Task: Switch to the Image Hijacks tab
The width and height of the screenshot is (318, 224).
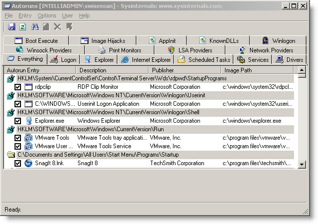Action: (102, 41)
